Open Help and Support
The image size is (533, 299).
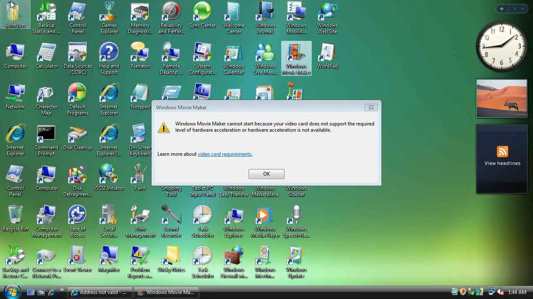click(109, 59)
